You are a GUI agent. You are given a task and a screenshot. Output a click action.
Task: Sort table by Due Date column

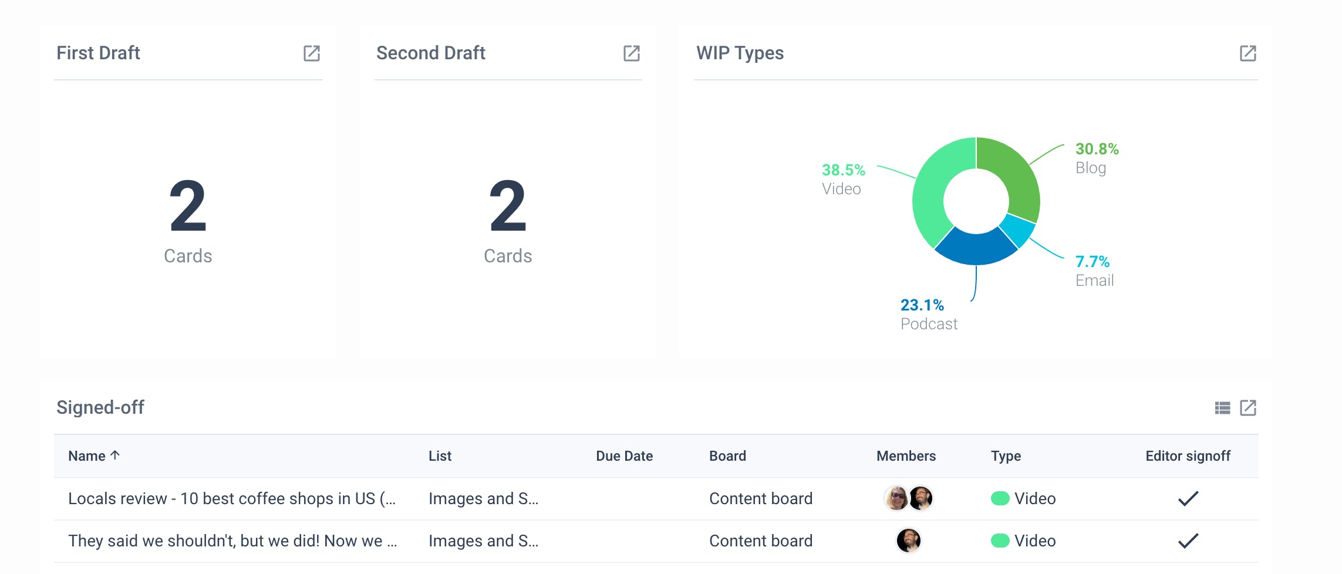(x=624, y=456)
